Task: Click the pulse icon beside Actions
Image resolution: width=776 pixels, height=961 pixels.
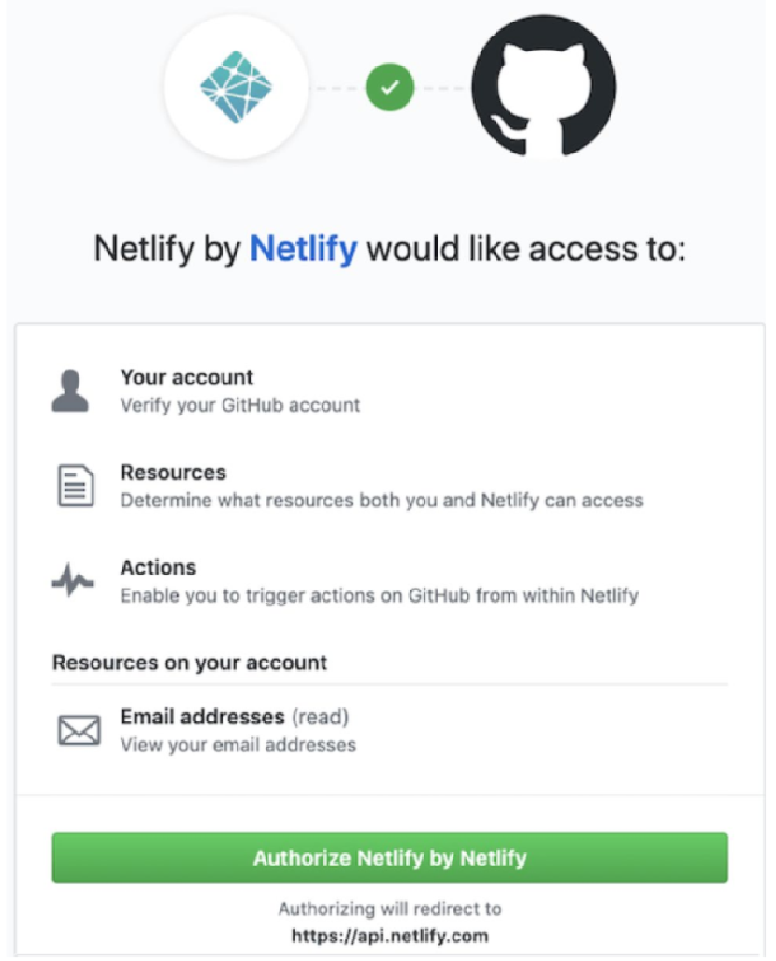Action: (x=73, y=580)
